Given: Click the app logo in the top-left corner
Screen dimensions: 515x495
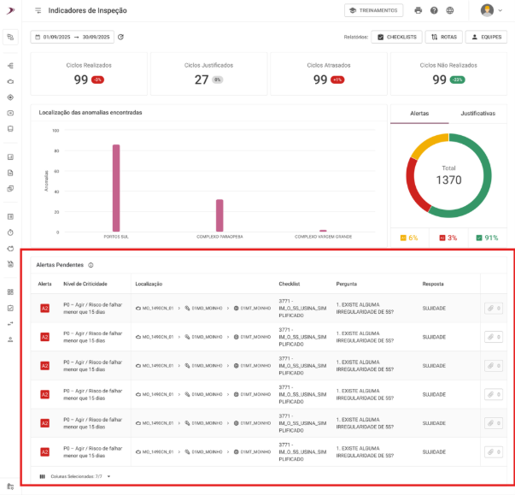Looking at the screenshot, I should [9, 10].
